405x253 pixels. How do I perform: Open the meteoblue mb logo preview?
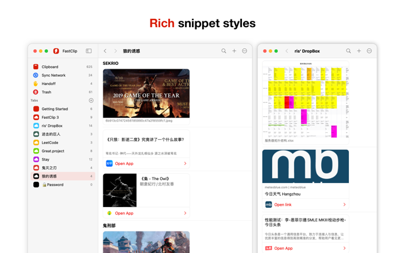305,166
